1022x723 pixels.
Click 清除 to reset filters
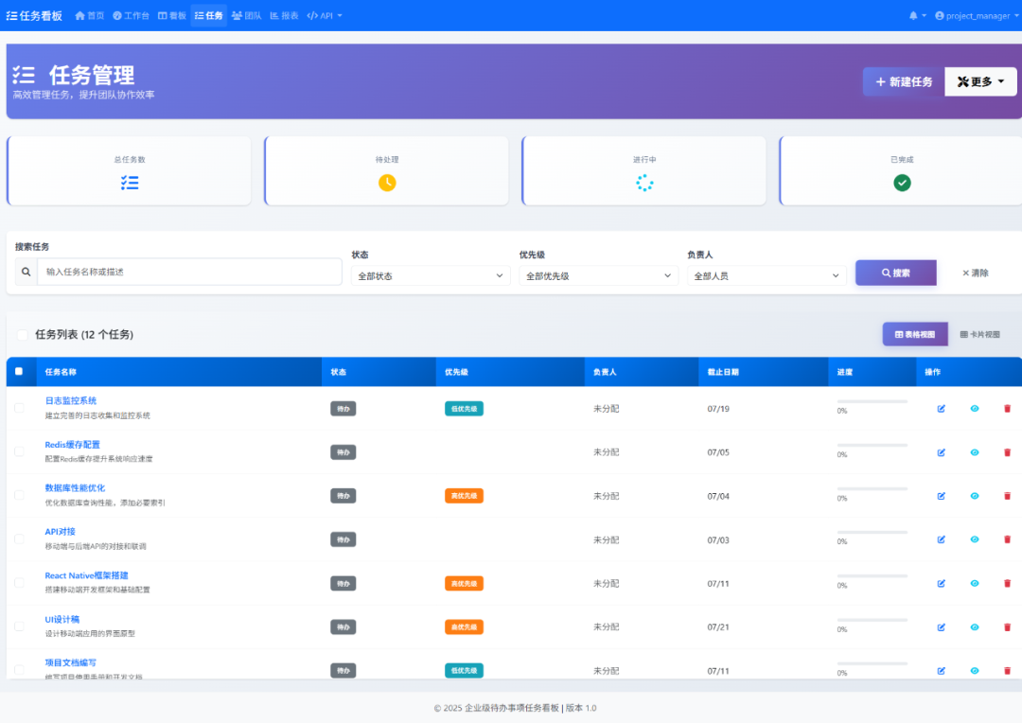tap(975, 273)
